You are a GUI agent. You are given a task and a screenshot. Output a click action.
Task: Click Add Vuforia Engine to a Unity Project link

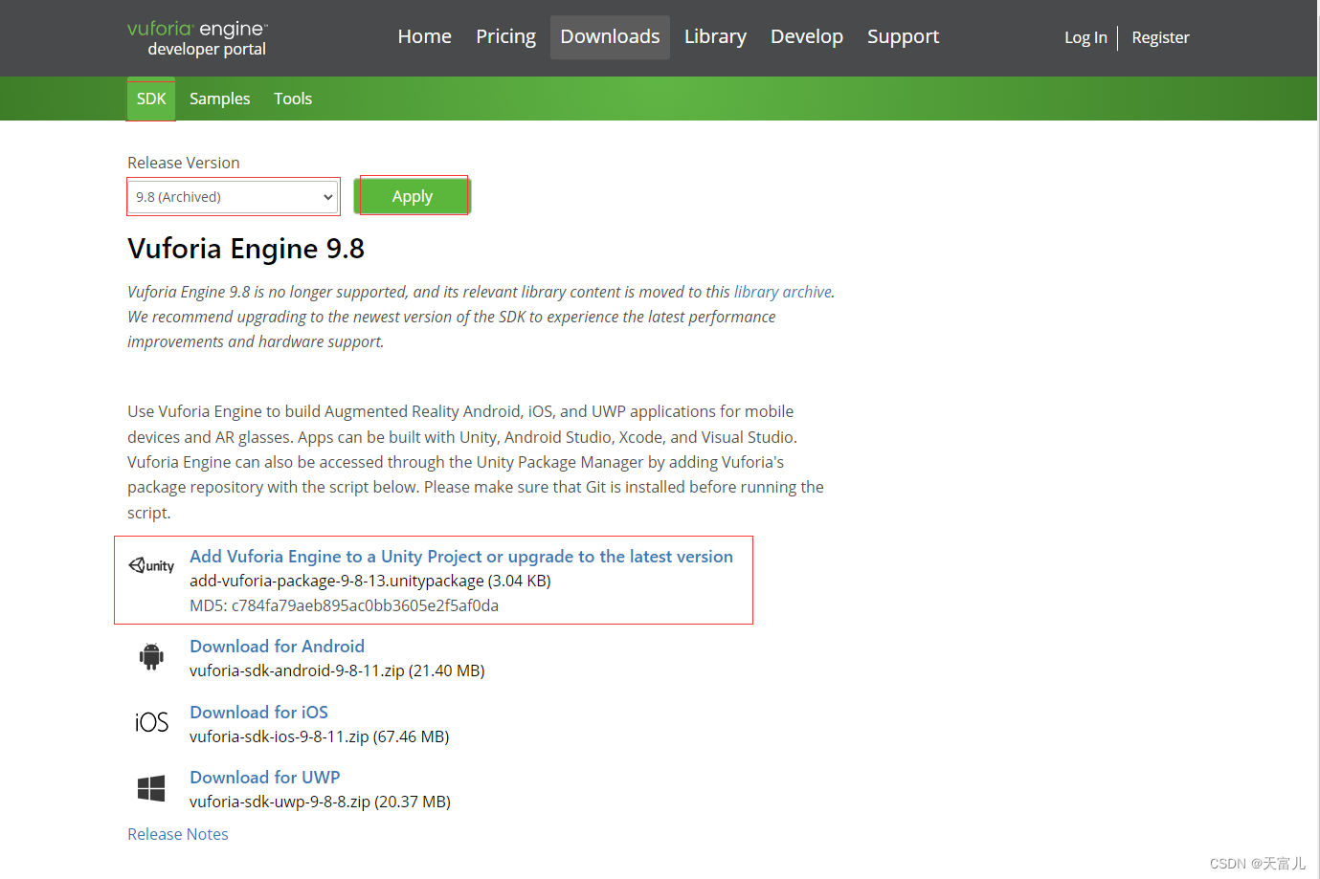pyautogui.click(x=461, y=557)
